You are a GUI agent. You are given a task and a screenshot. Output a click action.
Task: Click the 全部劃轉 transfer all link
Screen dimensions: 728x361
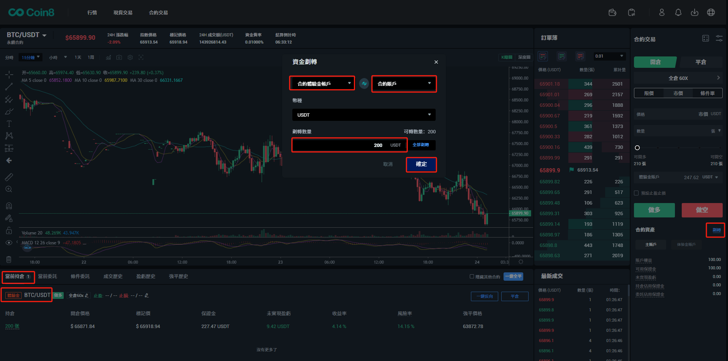(420, 145)
